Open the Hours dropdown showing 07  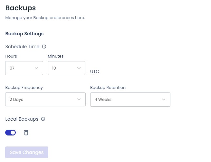[24, 68]
